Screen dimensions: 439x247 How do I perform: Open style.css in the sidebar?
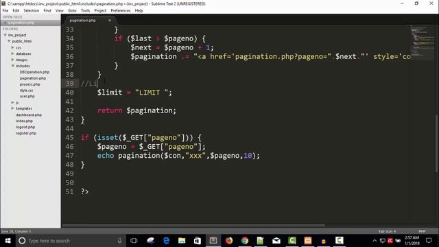coord(26,91)
